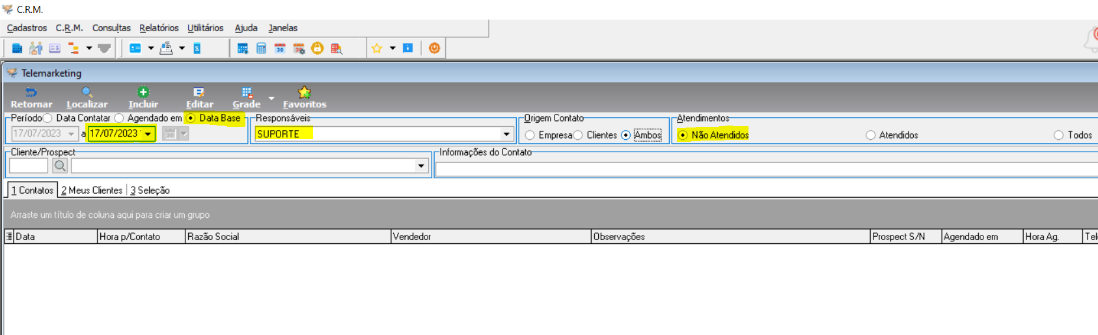Image resolution: width=1098 pixels, height=335 pixels.
Task: Open the end date 17/07/2023 picker arrow
Action: pos(148,134)
